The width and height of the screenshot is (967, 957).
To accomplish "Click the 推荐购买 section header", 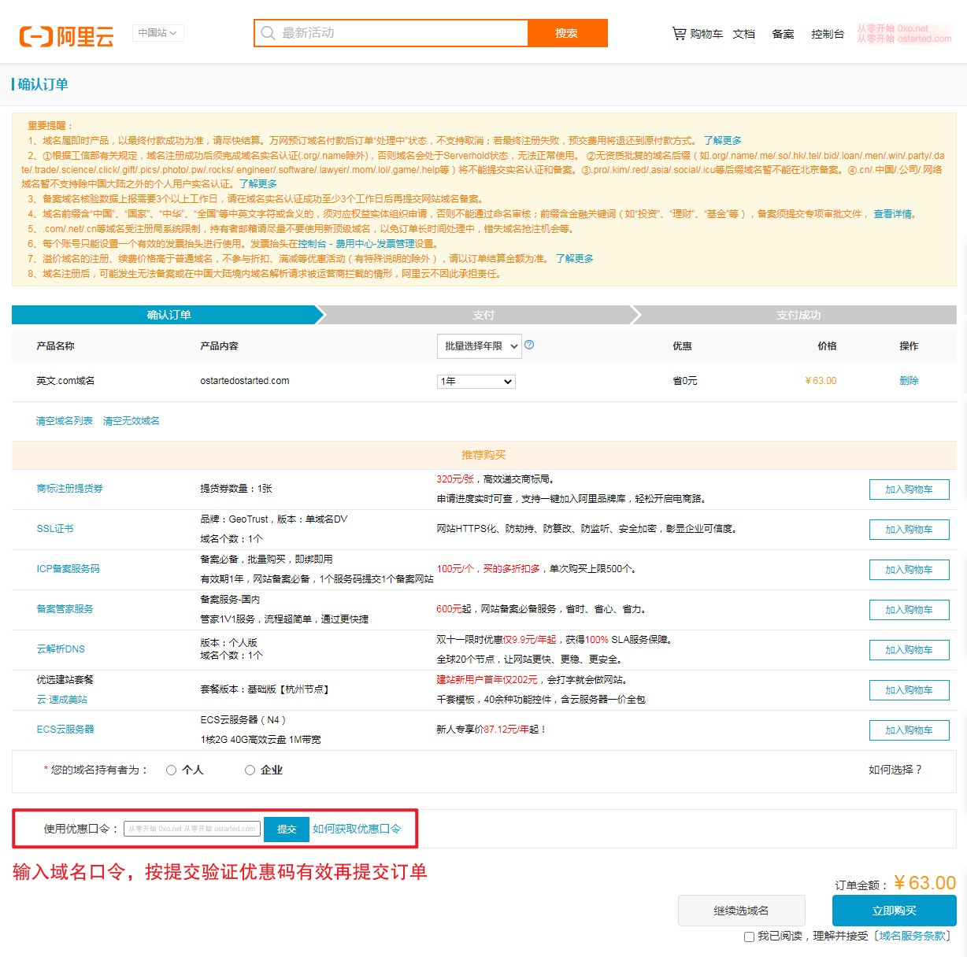I will [x=483, y=455].
